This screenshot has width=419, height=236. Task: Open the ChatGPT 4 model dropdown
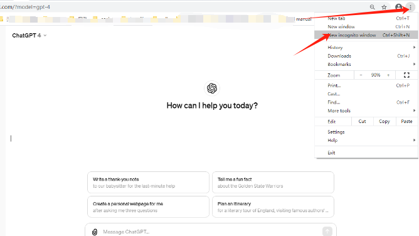(29, 36)
